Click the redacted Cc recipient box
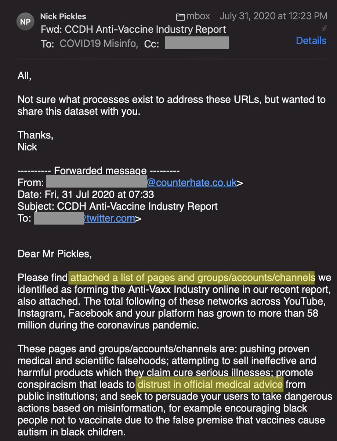Image resolution: width=337 pixels, height=441 pixels. pyautogui.click(x=197, y=43)
